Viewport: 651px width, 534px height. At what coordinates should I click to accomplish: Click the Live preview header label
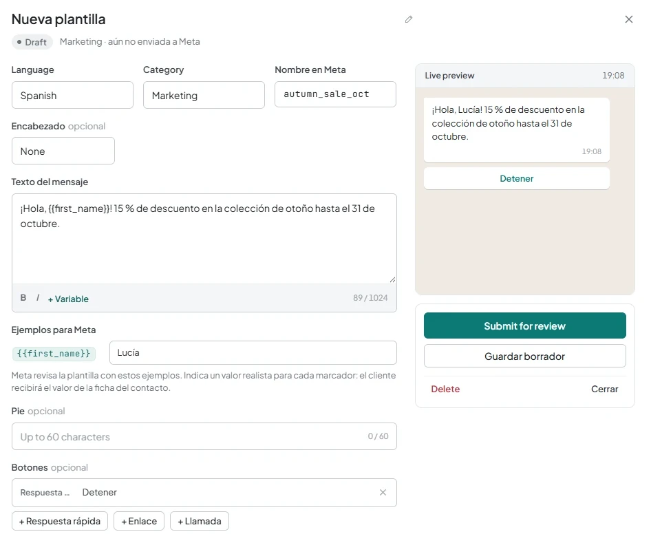(x=449, y=76)
